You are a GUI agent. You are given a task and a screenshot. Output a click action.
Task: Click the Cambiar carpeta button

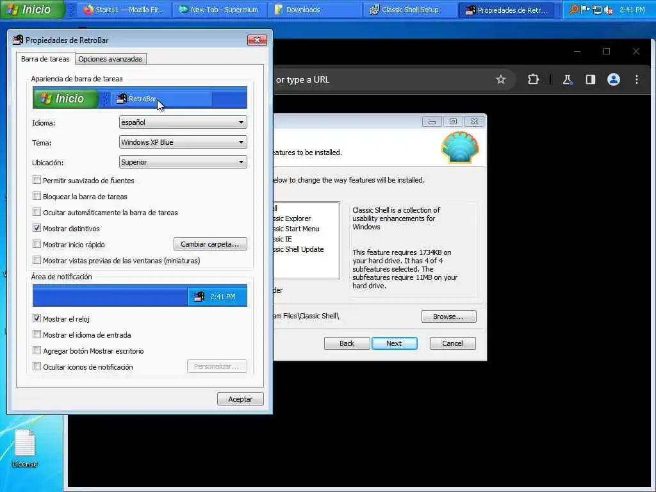pyautogui.click(x=210, y=244)
